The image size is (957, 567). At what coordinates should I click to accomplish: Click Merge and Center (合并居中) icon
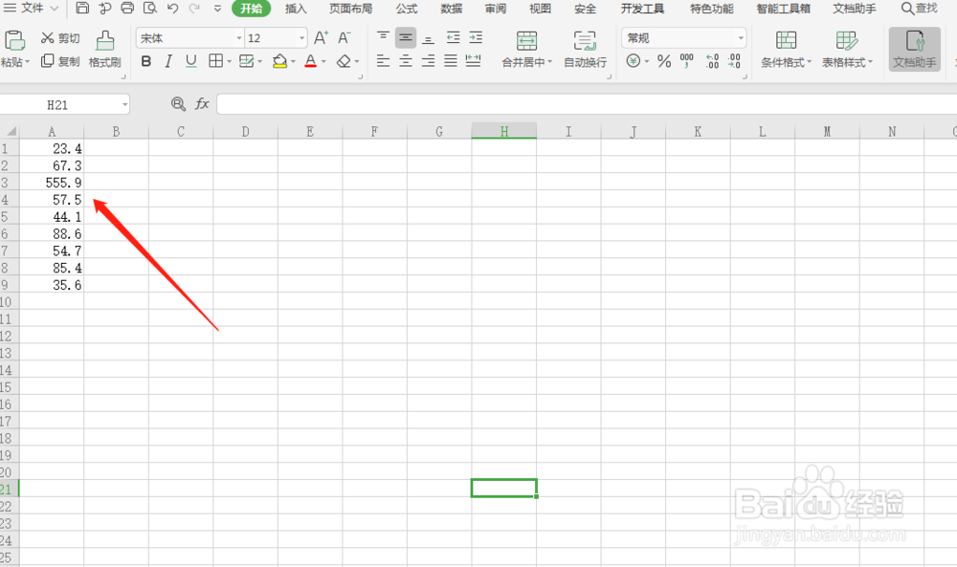[526, 41]
